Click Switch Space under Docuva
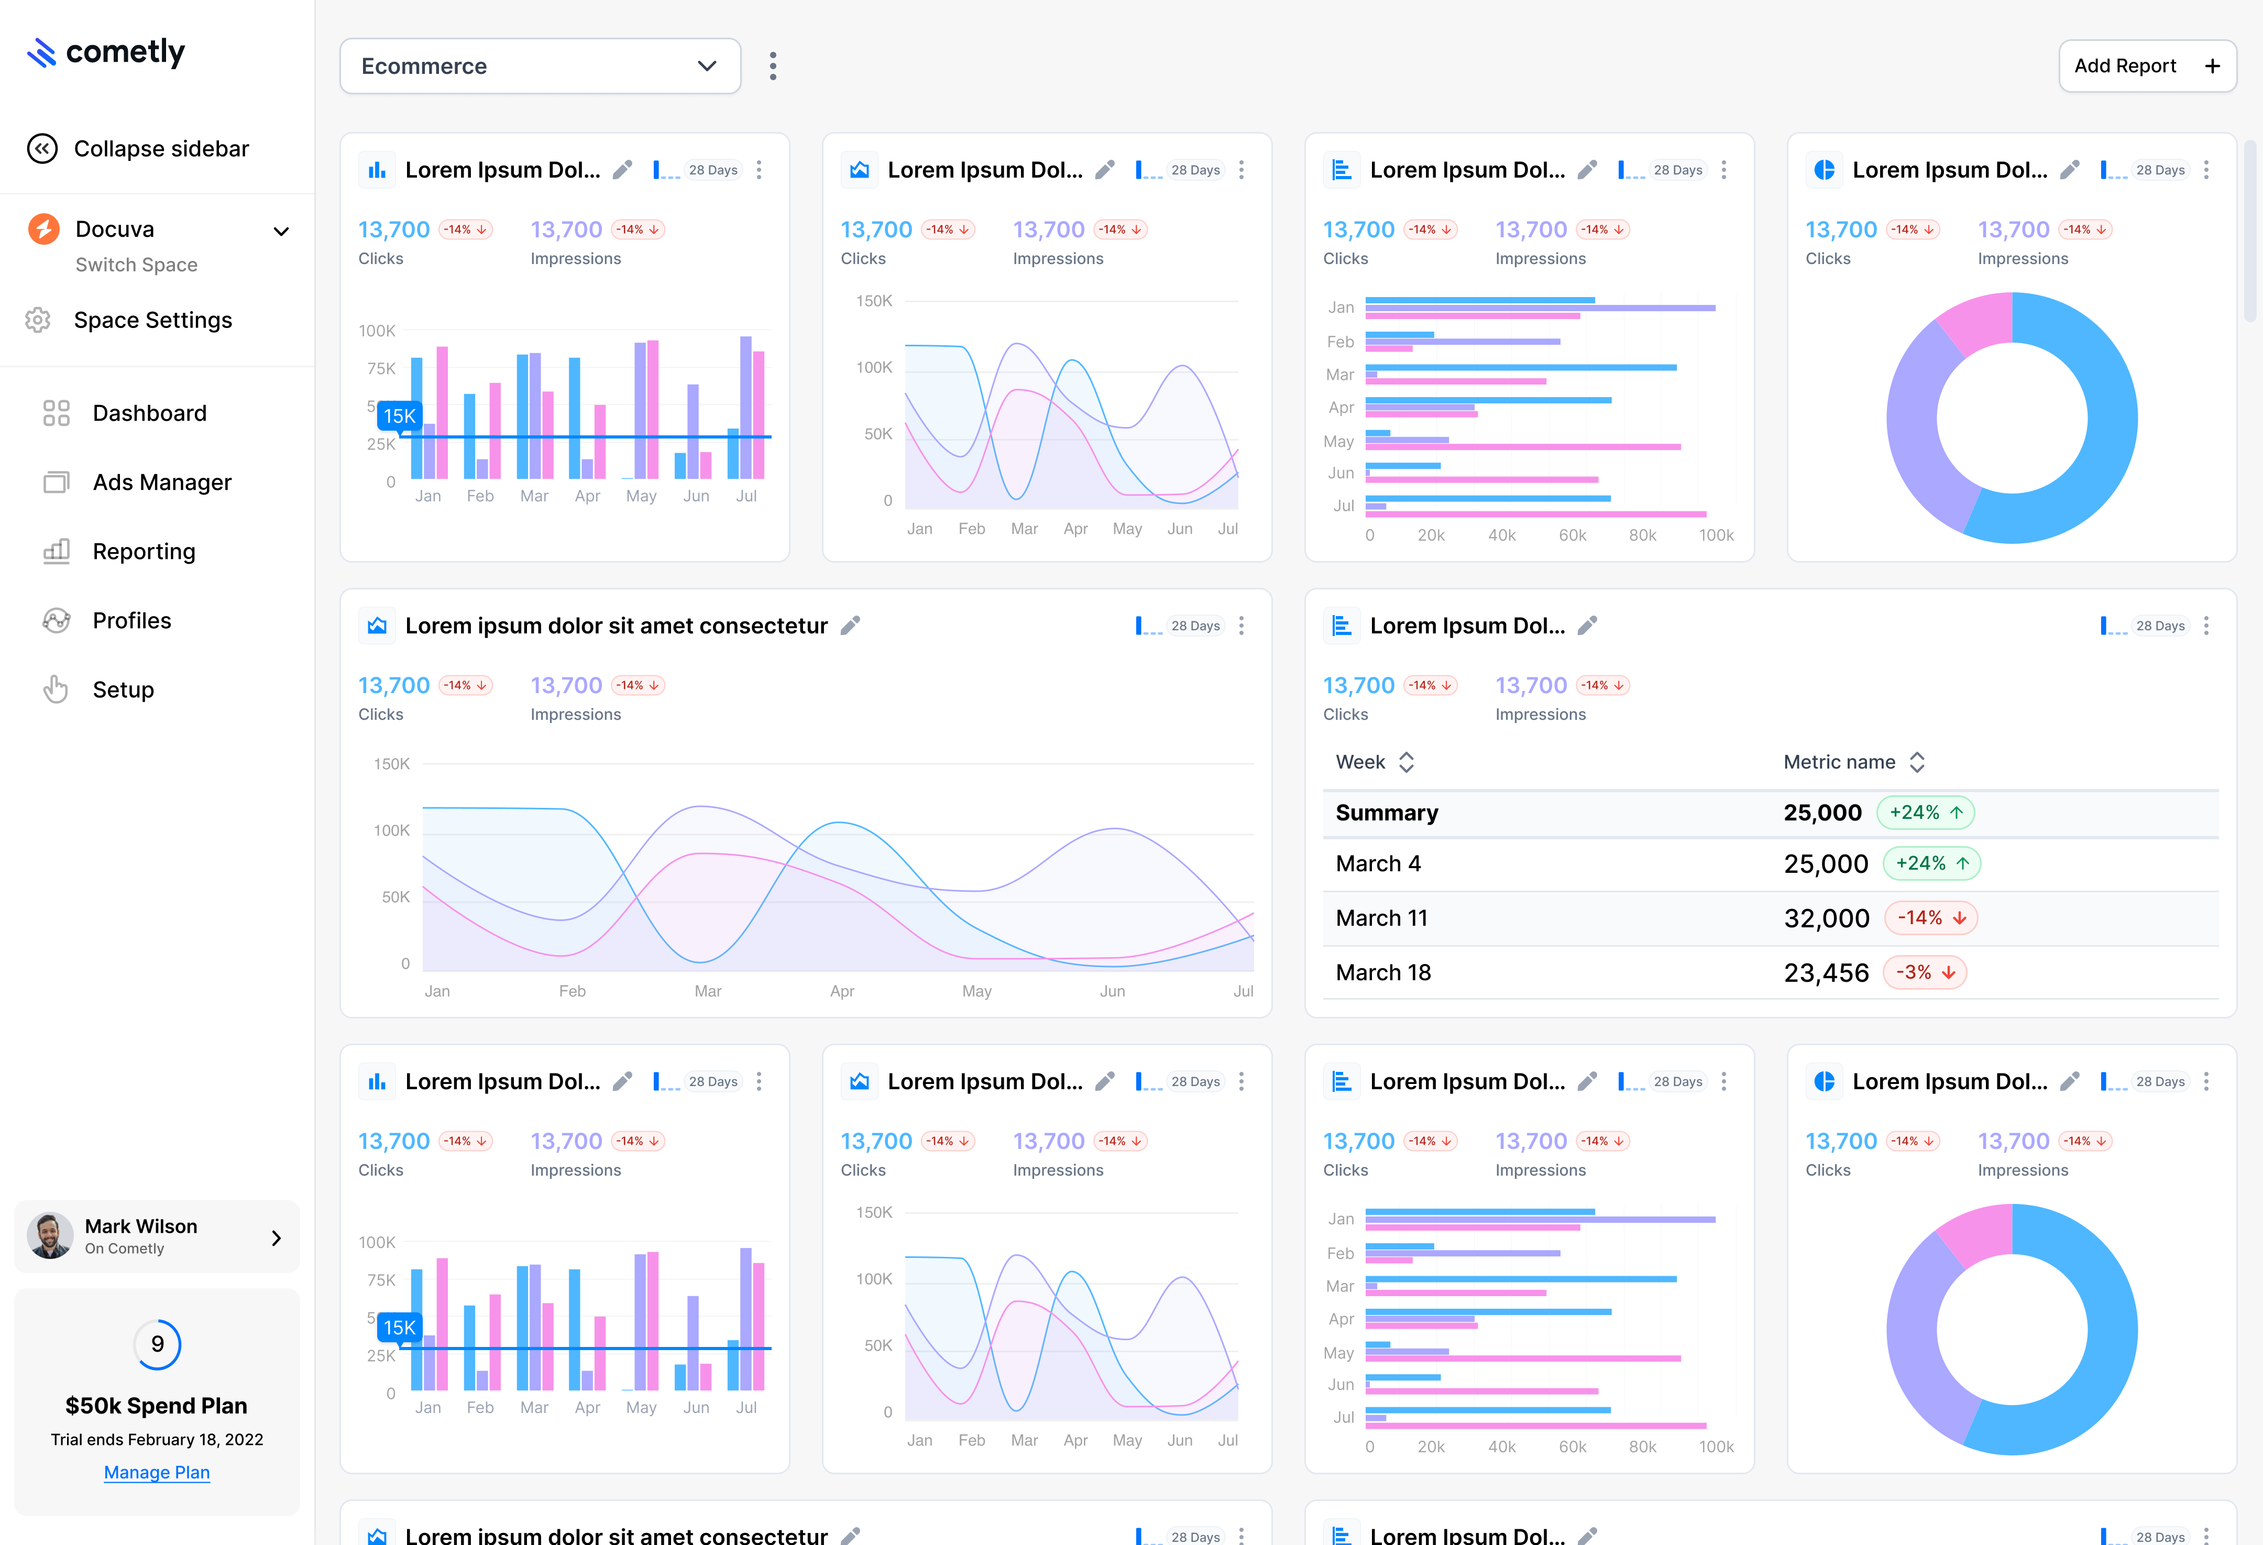Viewport: 2263px width, 1545px height. (136, 265)
